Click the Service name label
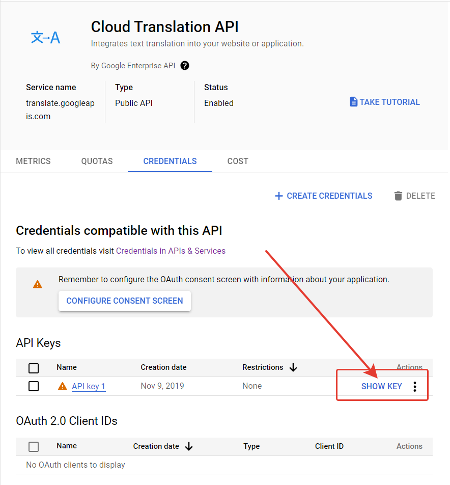The image size is (450, 485). [x=51, y=87]
